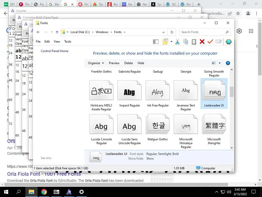Open Settings gear in taskbar

tap(81, 192)
